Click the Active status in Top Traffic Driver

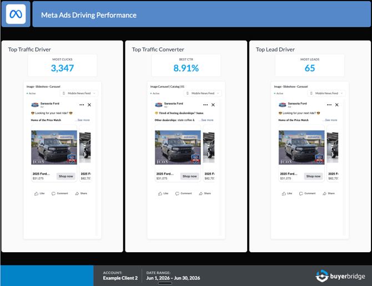[x=31, y=94]
